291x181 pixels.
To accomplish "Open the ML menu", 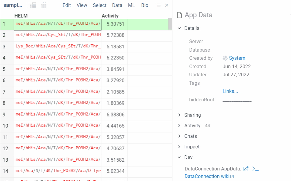I will [131, 5].
